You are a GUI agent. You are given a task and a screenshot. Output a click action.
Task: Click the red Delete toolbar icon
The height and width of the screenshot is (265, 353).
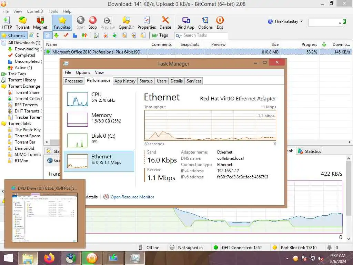(x=165, y=23)
